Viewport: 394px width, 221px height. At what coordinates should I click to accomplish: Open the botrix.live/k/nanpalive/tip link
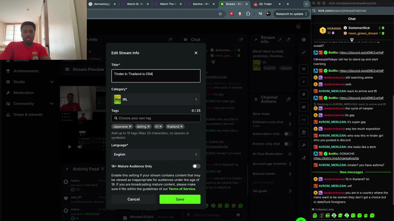(336, 158)
